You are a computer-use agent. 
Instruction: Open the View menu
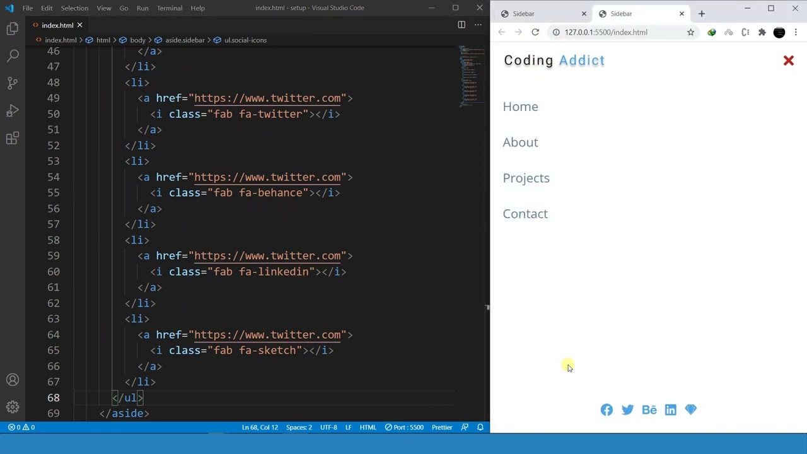[x=104, y=8]
